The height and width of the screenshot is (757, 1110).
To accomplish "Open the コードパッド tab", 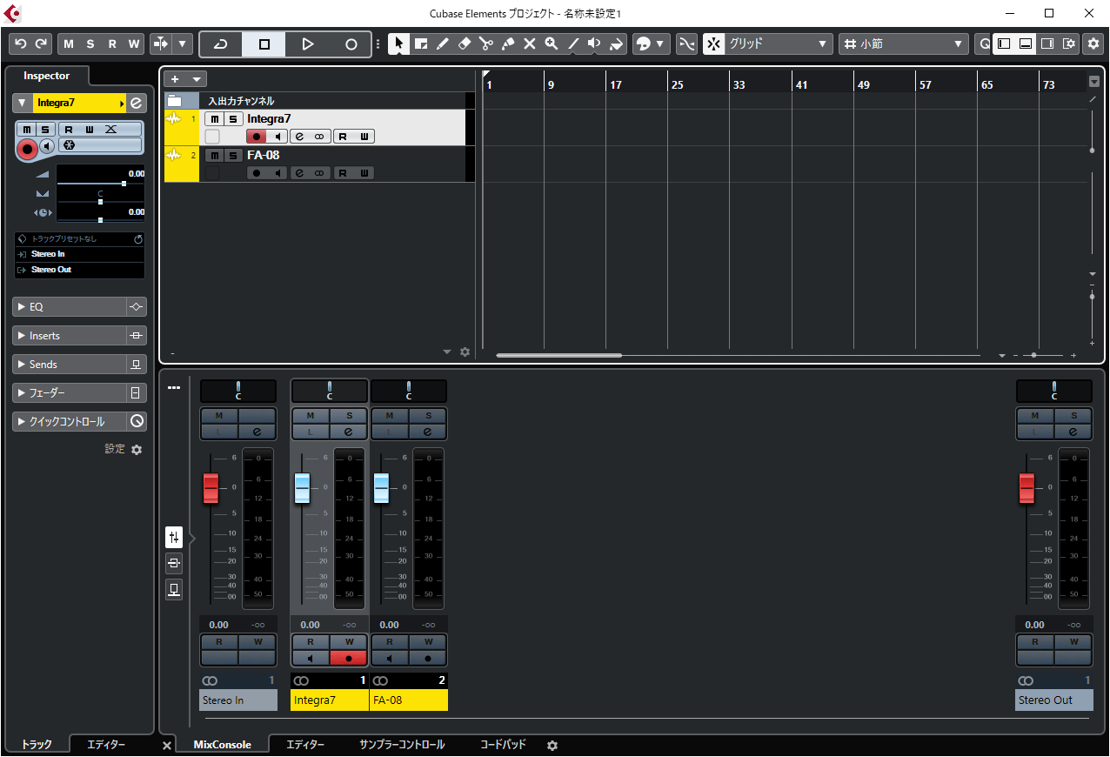I will click(503, 745).
